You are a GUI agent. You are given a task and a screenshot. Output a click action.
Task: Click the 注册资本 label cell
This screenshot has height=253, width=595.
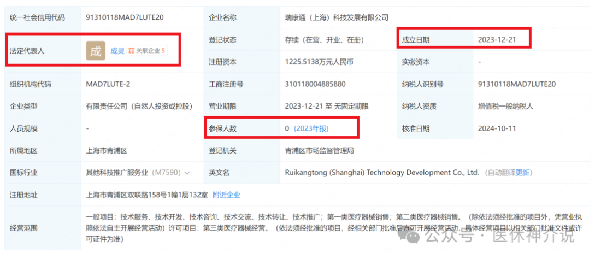242,62
